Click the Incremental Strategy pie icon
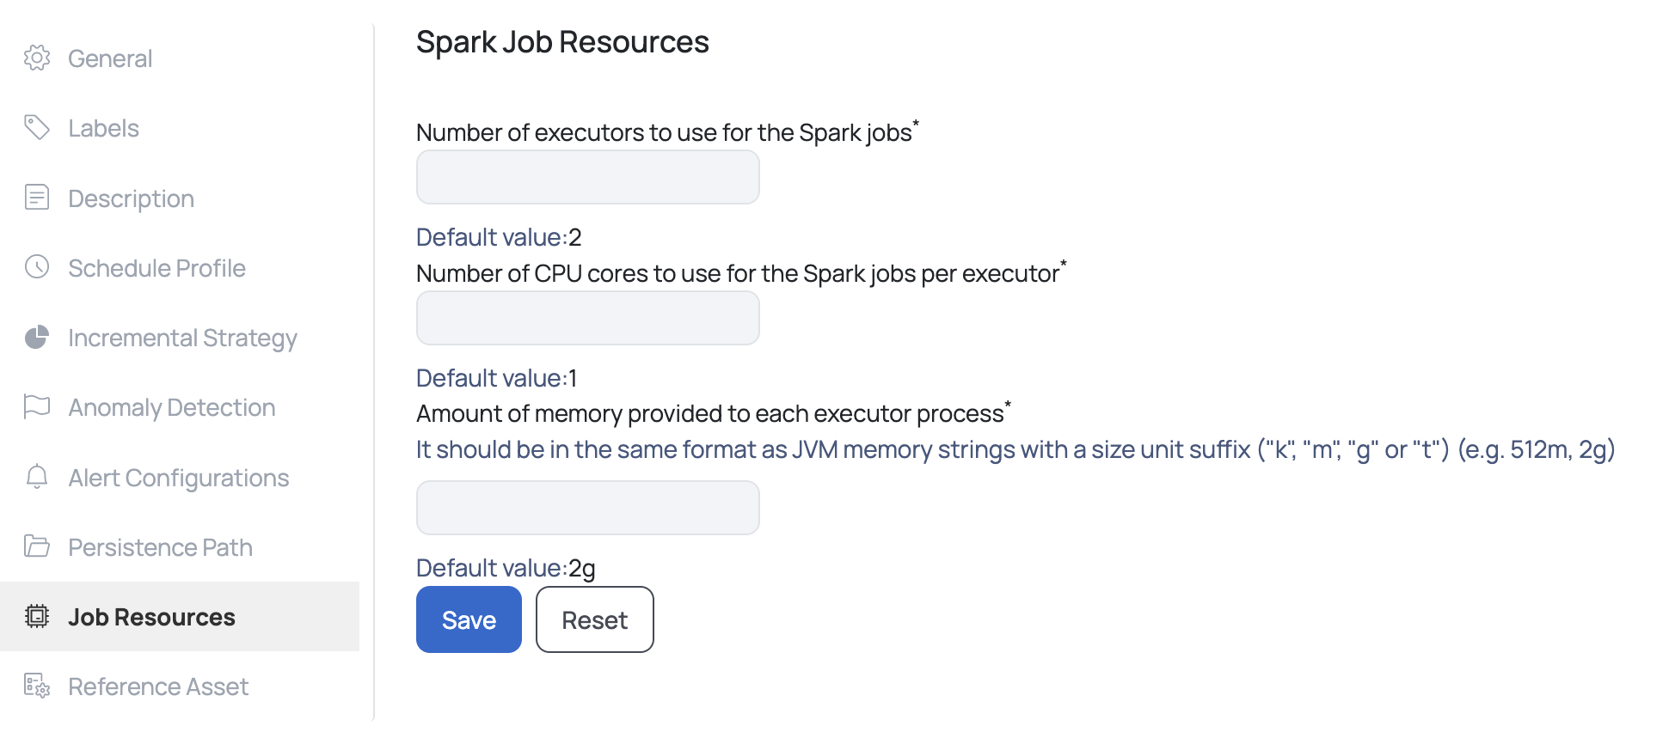Image resolution: width=1675 pixels, height=732 pixels. [x=37, y=337]
